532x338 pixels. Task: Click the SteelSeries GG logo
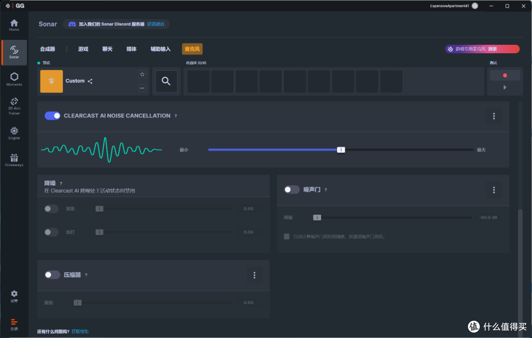[14, 6]
